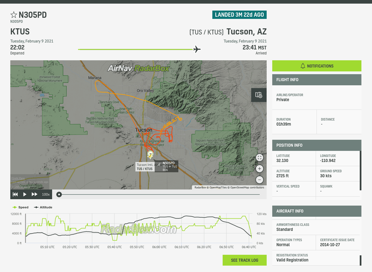Click the KTUS departure airport heading
372x272 pixels.
pos(20,31)
